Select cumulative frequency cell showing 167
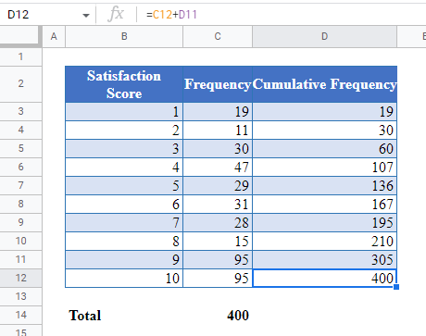The width and height of the screenshot is (426, 336). tap(324, 204)
